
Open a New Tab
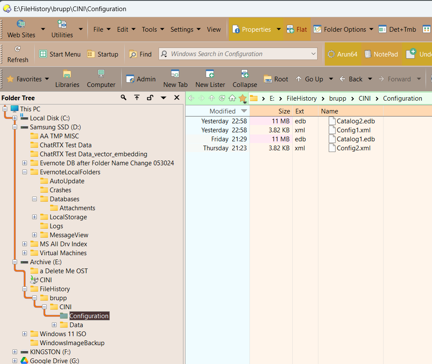point(175,79)
